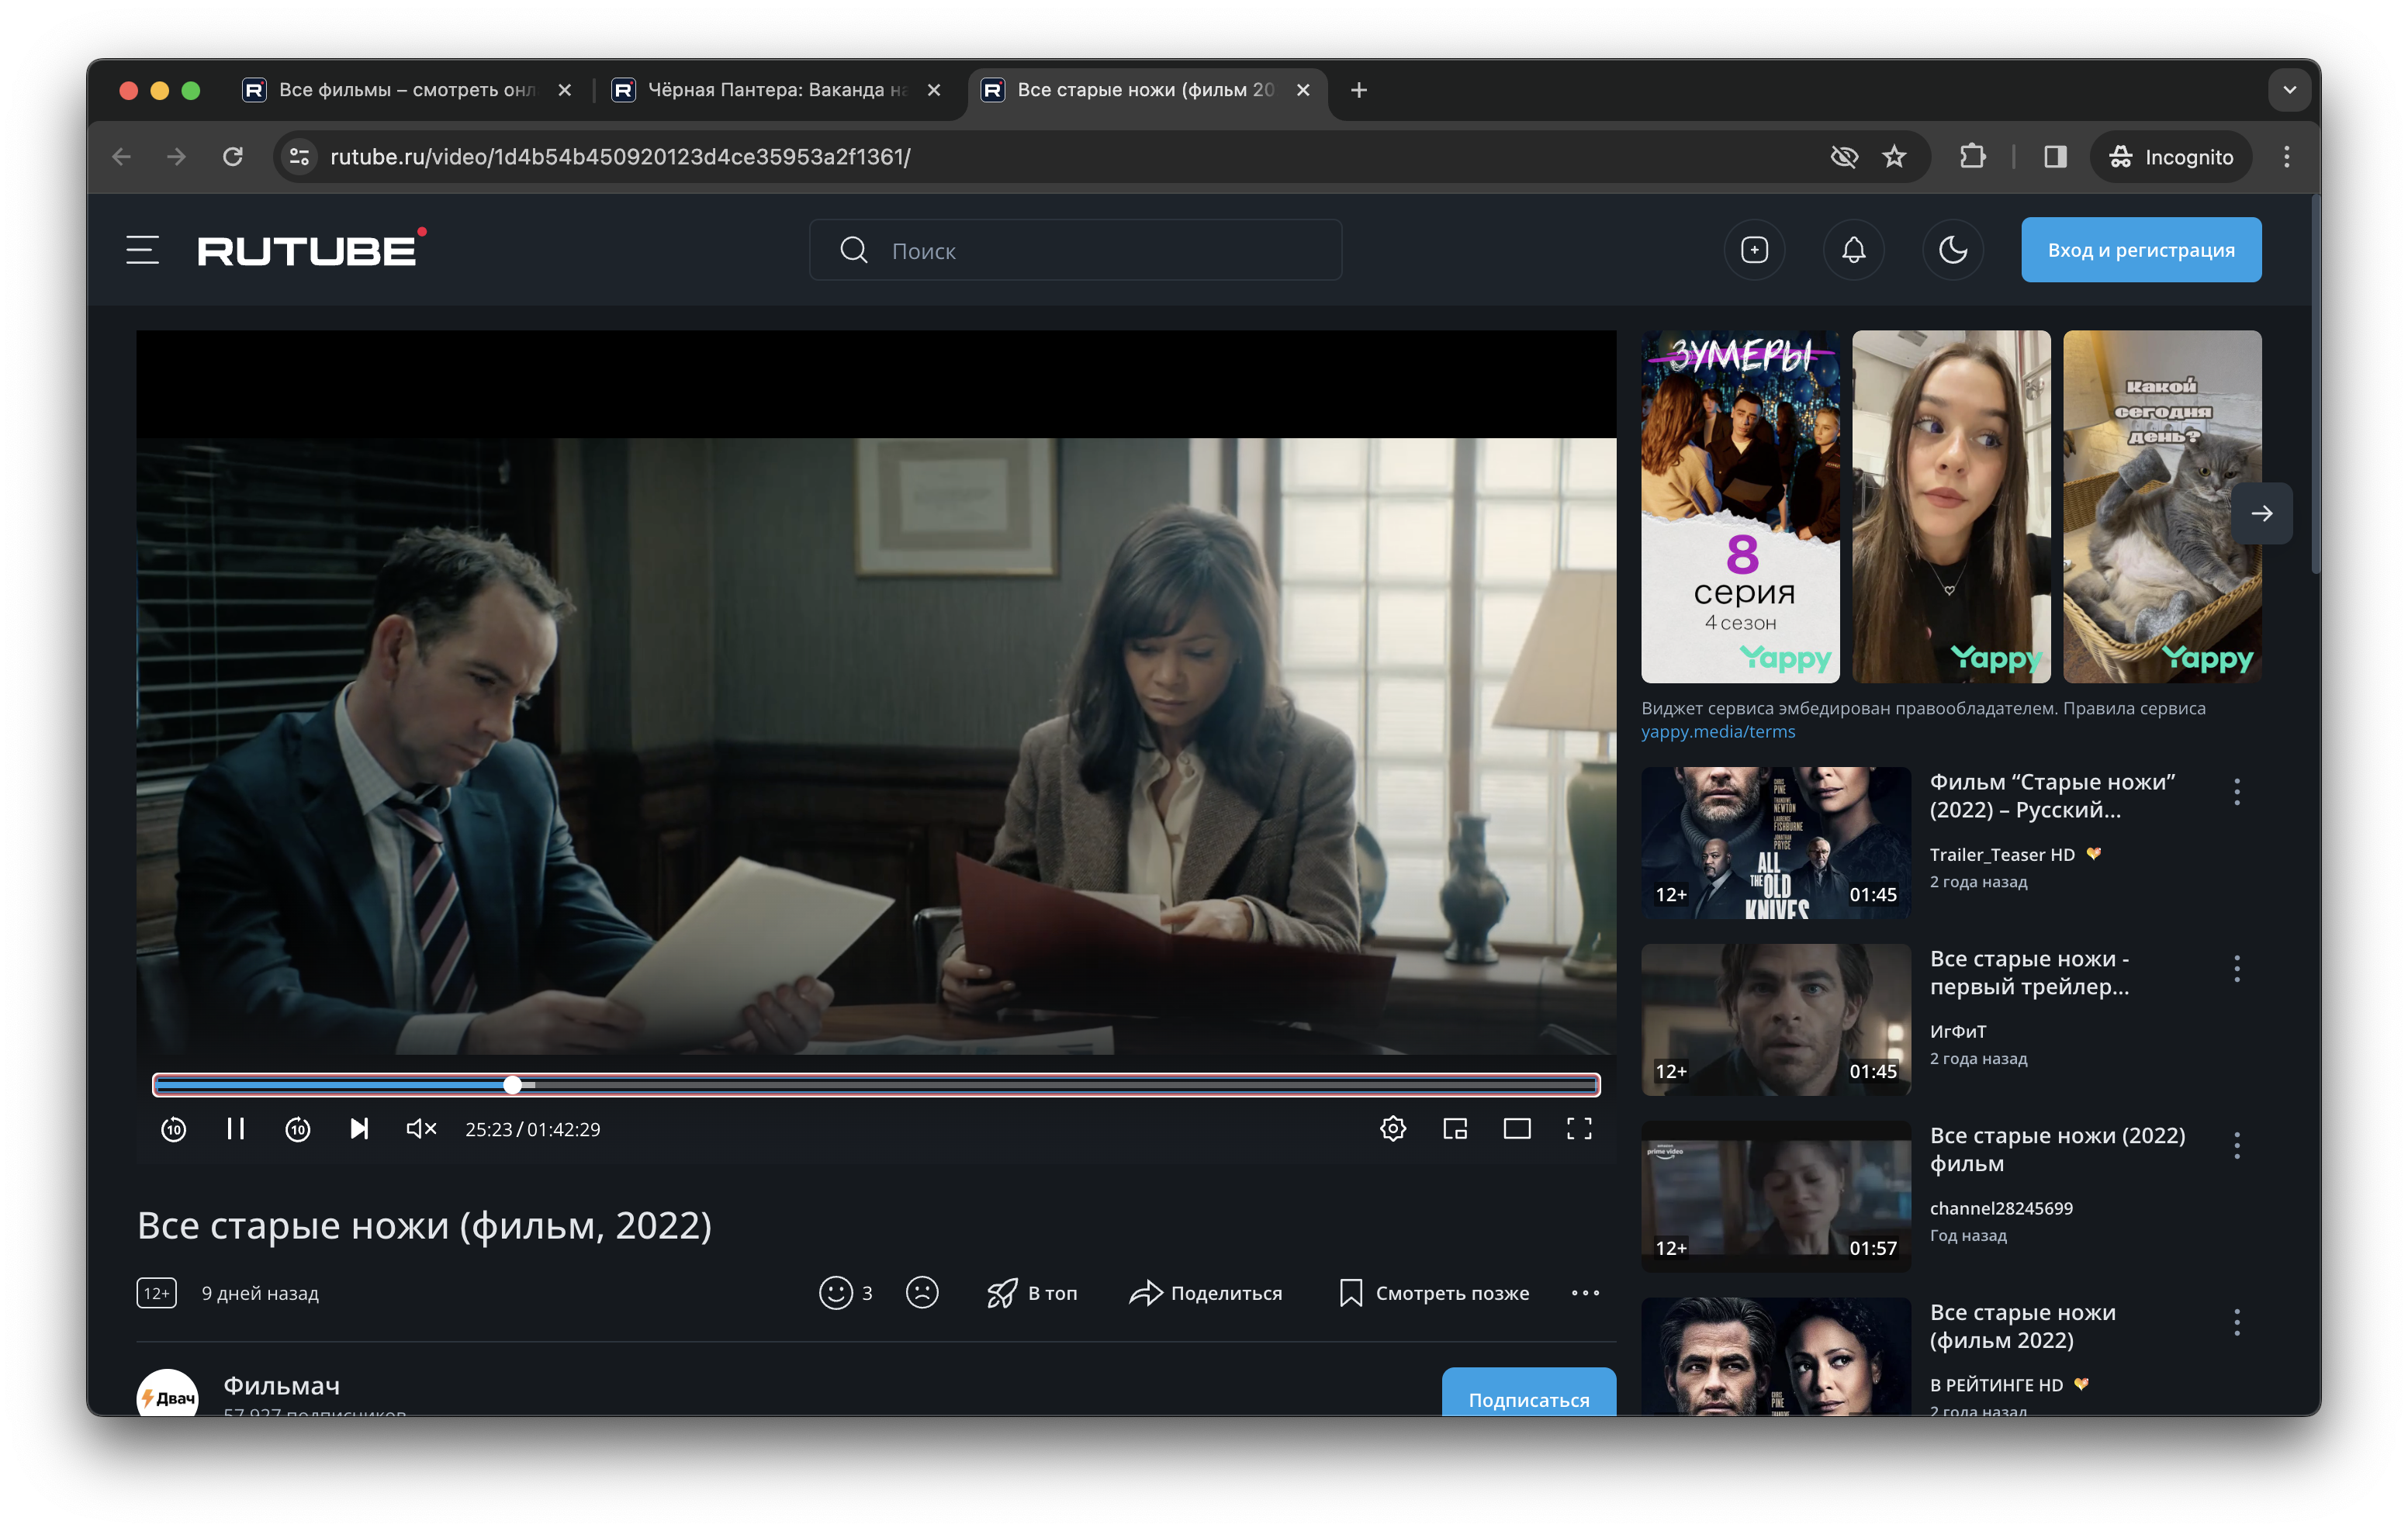Click 'Вход и регистрация' button
The image size is (2408, 1531).
pyautogui.click(x=2140, y=250)
